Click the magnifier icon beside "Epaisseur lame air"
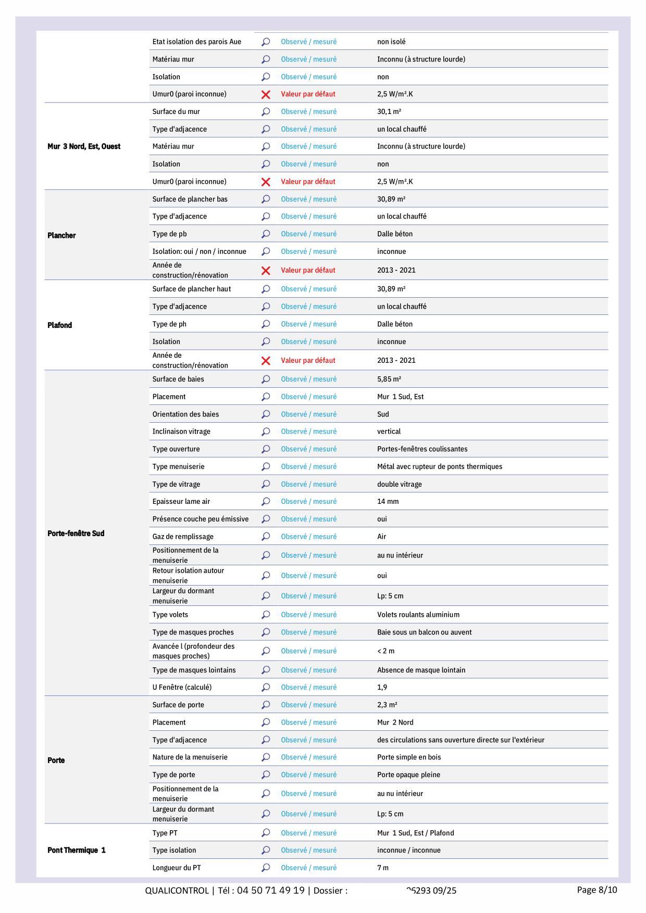The image size is (646, 913). (266, 502)
